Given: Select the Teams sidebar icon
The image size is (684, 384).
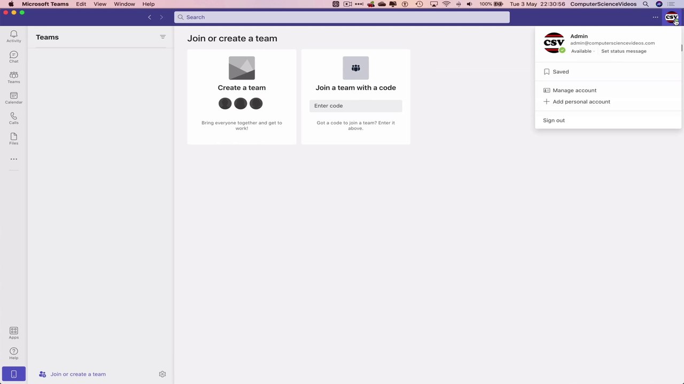Looking at the screenshot, I should (14, 77).
